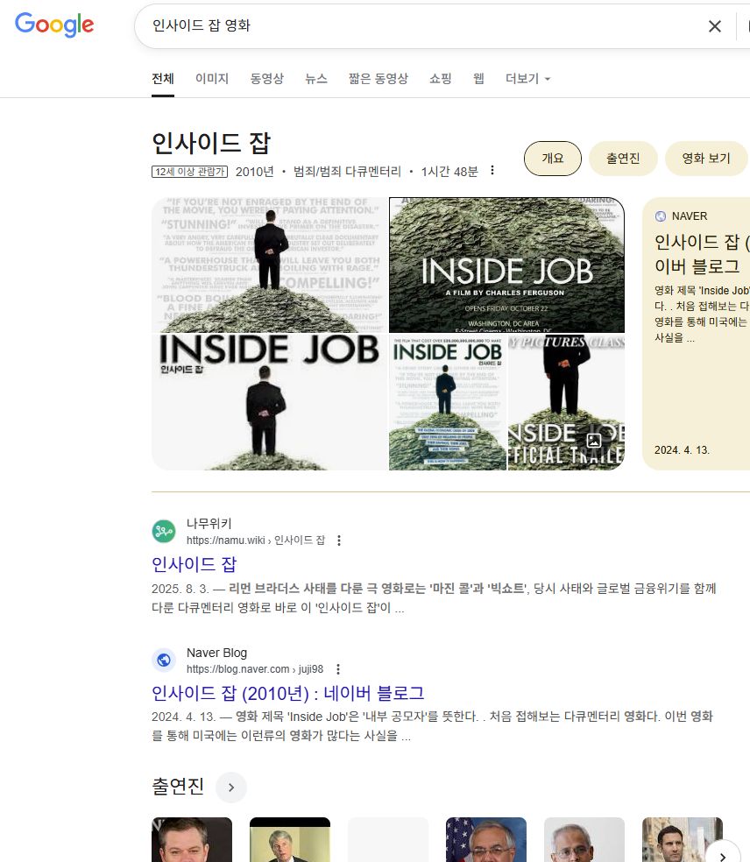
Task: Click the https://blog.naver.com › juji98 URL
Action: tap(255, 669)
